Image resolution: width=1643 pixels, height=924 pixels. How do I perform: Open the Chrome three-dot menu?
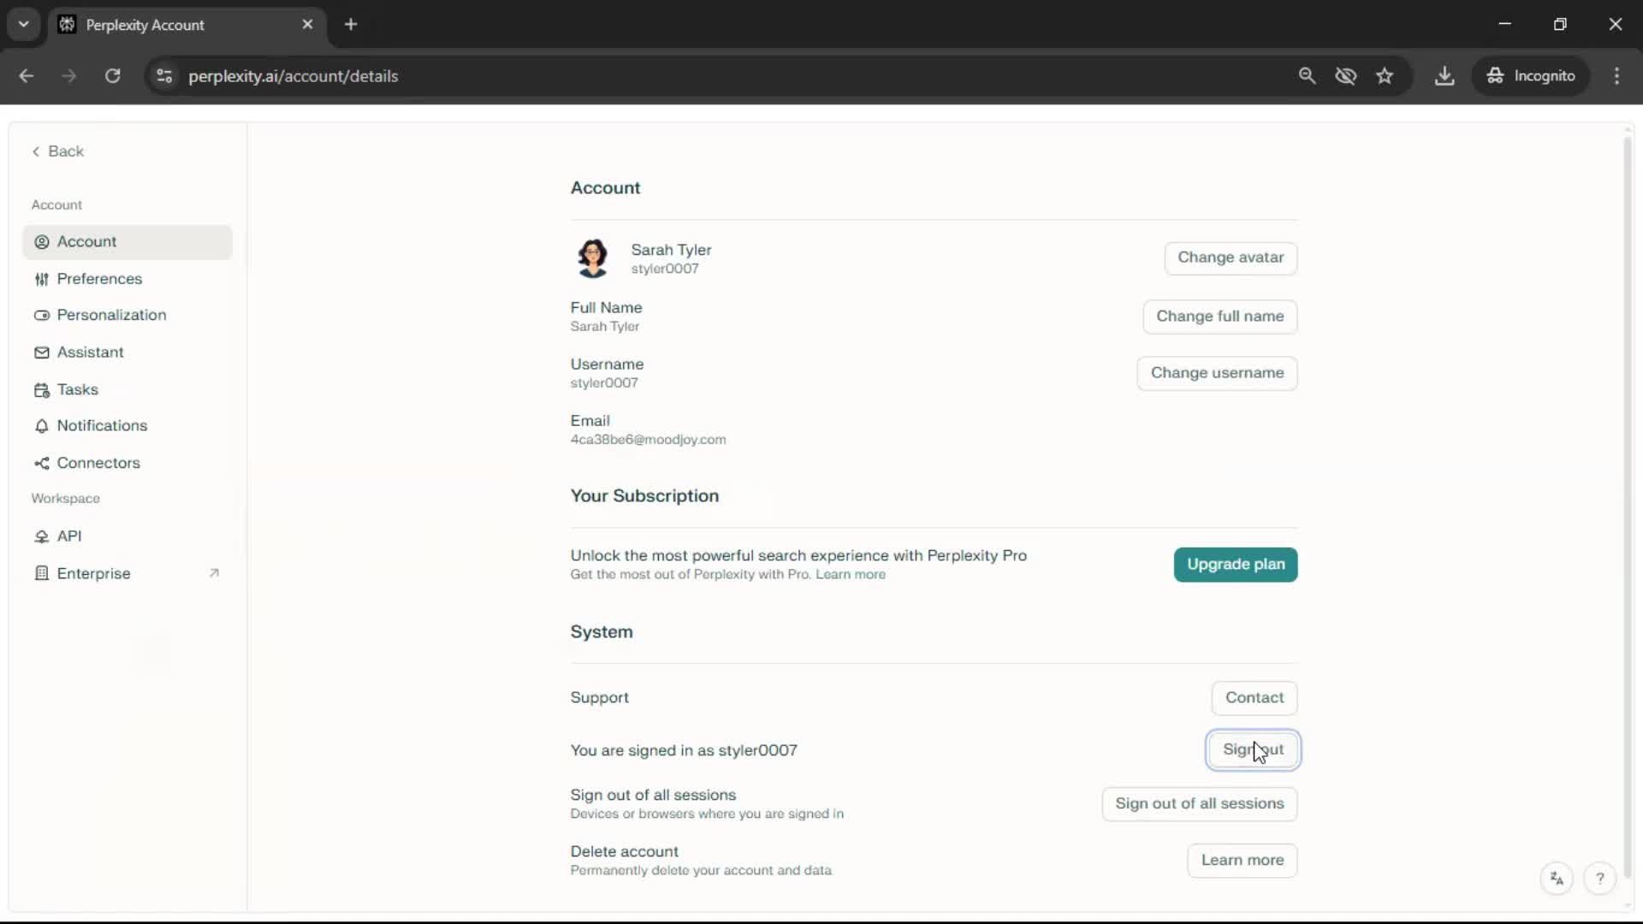point(1616,76)
